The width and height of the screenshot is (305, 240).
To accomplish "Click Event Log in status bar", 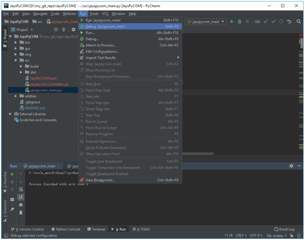I will tap(284, 229).
